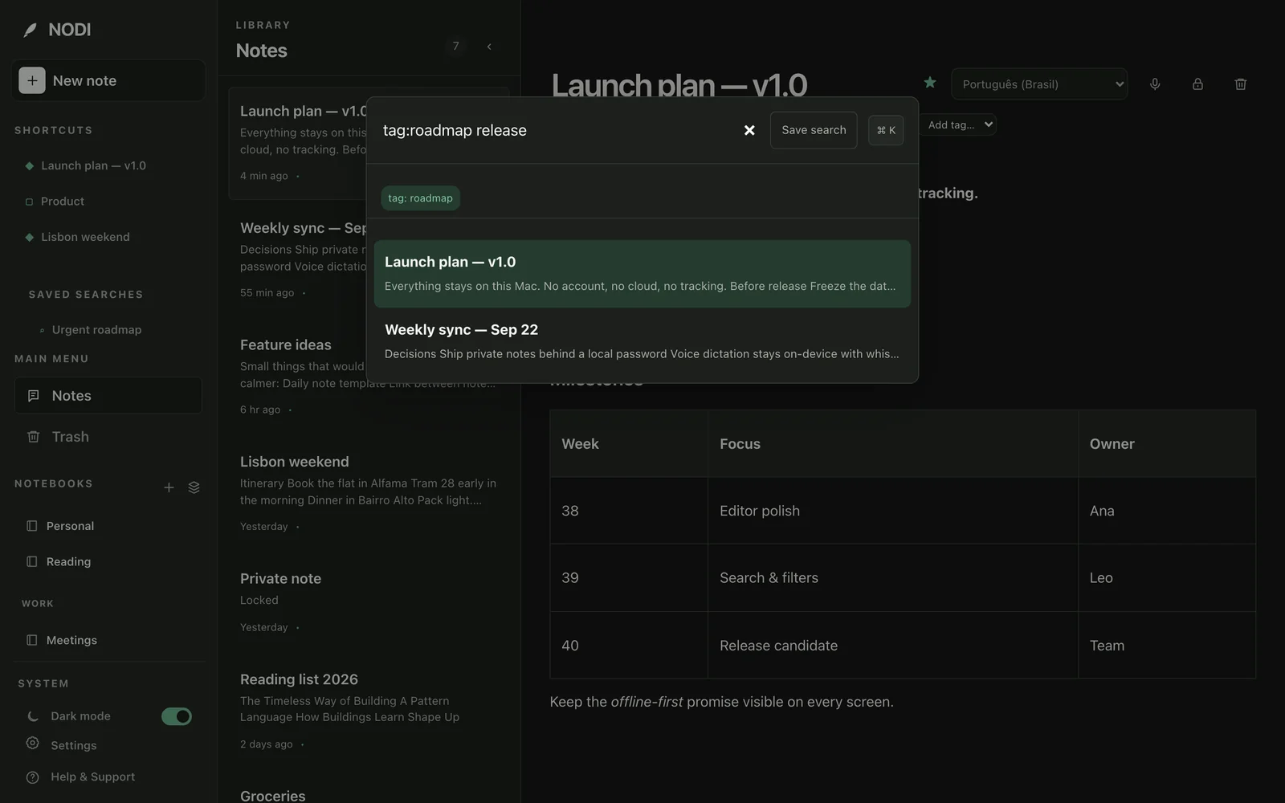
Task: Open the Português (Brasil) language dropdown
Action: pyautogui.click(x=1039, y=84)
